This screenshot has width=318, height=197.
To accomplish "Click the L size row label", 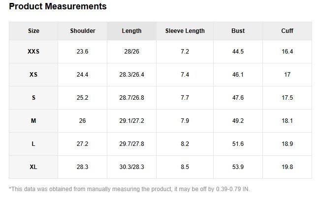I will [33, 144].
